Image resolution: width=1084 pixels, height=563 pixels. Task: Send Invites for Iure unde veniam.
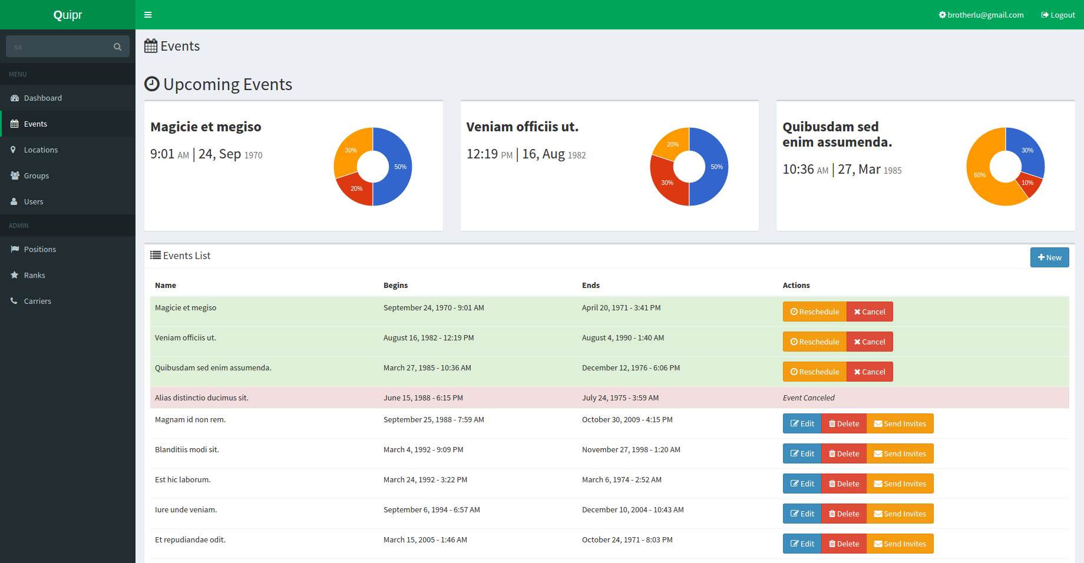(x=900, y=514)
